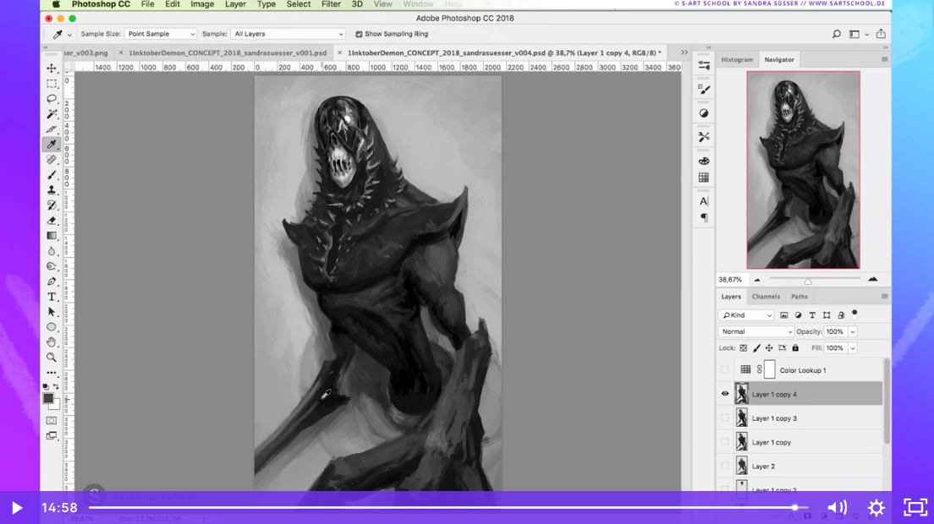Open the Fill slider arrow
Image resolution: width=934 pixels, height=524 pixels.
coord(853,348)
